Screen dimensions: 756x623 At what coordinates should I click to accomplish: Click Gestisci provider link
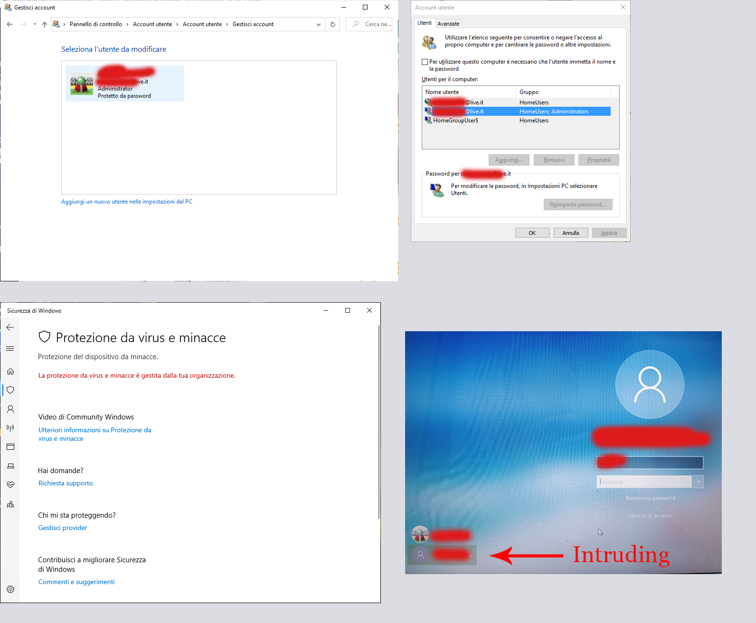[x=63, y=528]
